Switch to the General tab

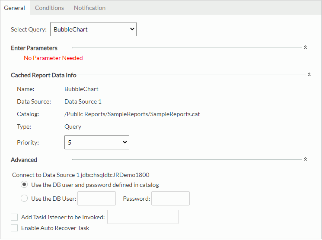pos(14,8)
